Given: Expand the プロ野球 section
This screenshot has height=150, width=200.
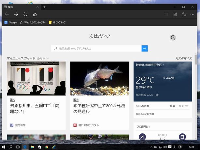Looking at the screenshot, I should (143, 127).
